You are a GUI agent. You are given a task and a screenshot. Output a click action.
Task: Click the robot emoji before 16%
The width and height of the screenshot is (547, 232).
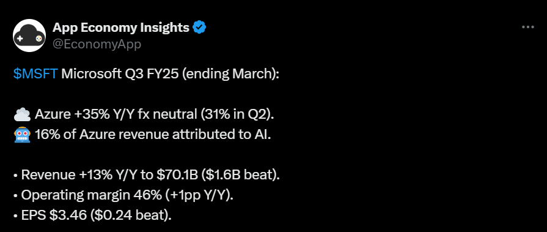click(x=22, y=135)
